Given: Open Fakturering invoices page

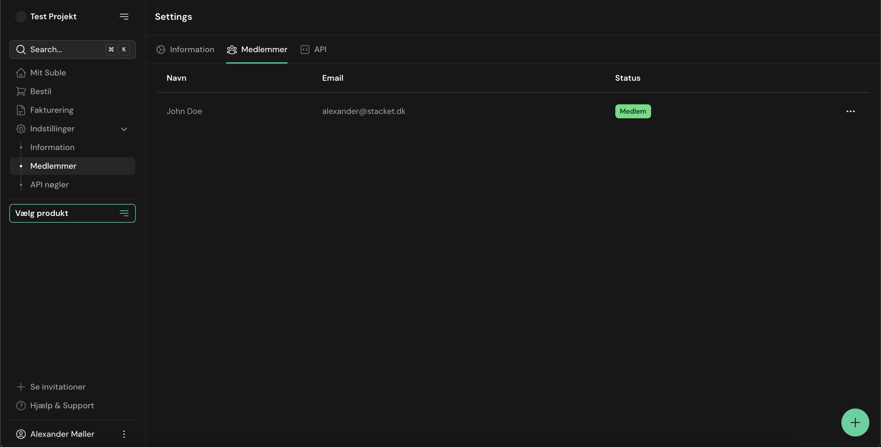Looking at the screenshot, I should coord(51,110).
